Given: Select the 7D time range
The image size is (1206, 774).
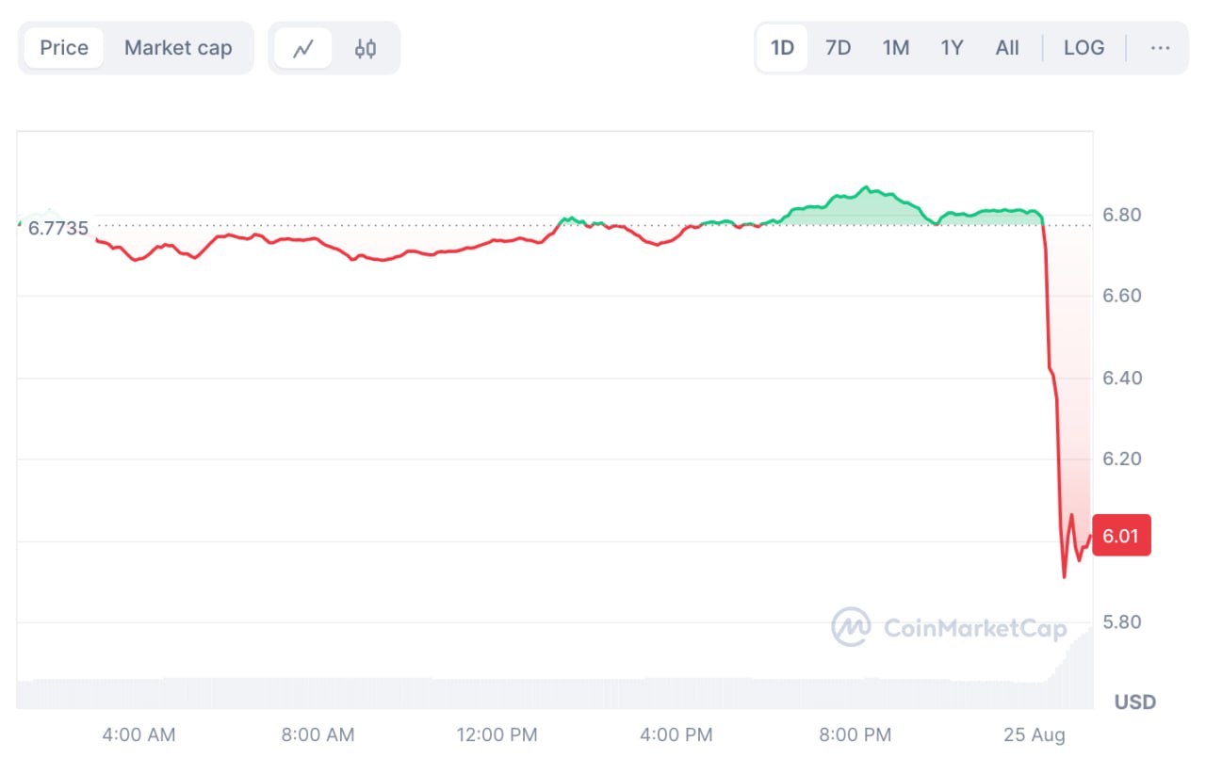Looking at the screenshot, I should [838, 48].
